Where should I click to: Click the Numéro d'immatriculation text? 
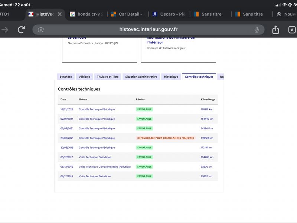click(93, 43)
